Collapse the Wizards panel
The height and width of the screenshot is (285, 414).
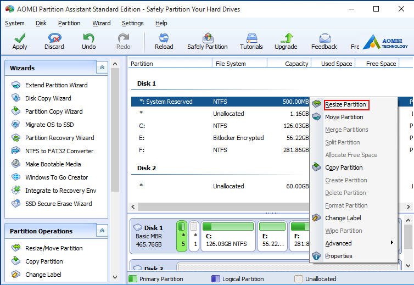click(x=102, y=68)
